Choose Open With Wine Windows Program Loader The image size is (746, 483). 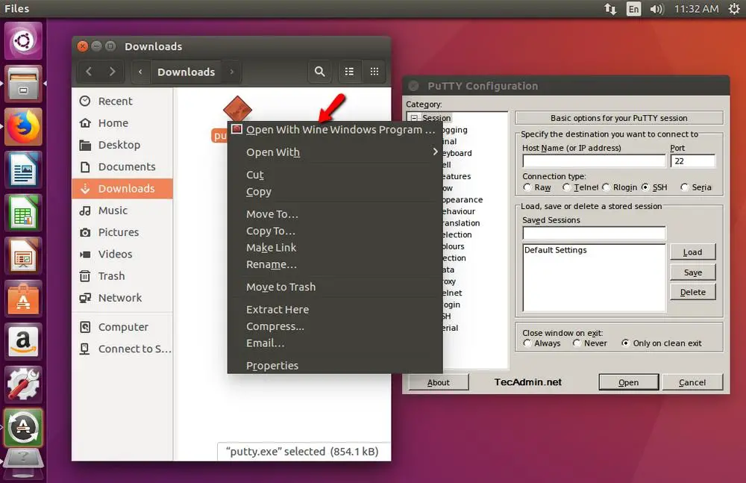tap(339, 130)
